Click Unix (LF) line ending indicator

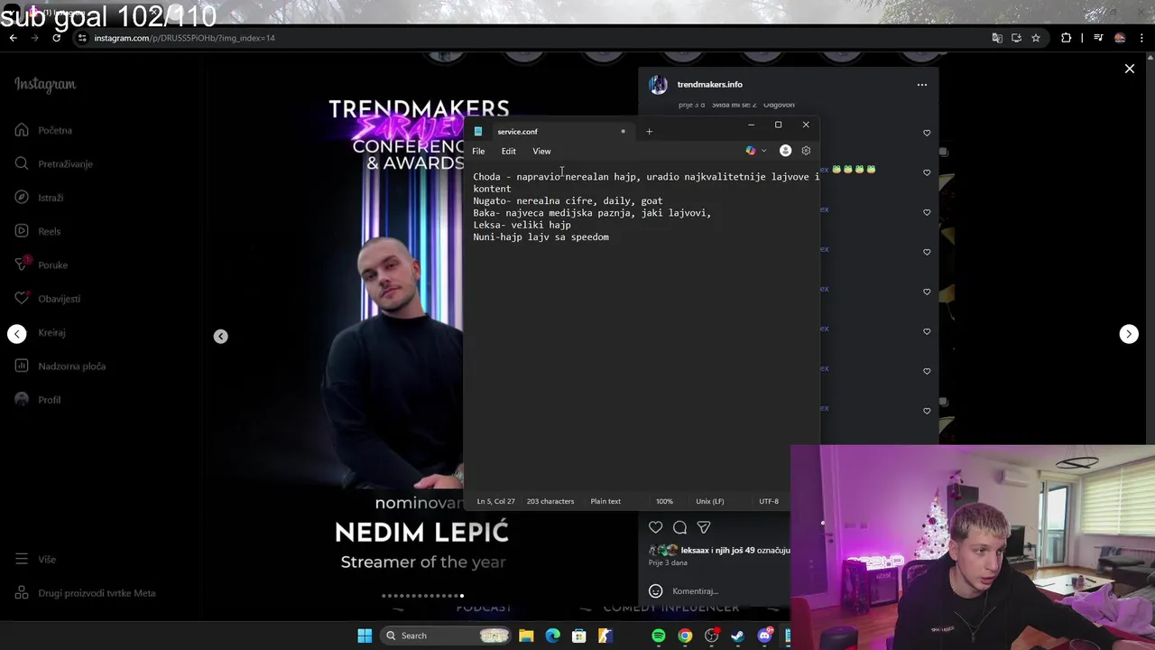point(710,501)
